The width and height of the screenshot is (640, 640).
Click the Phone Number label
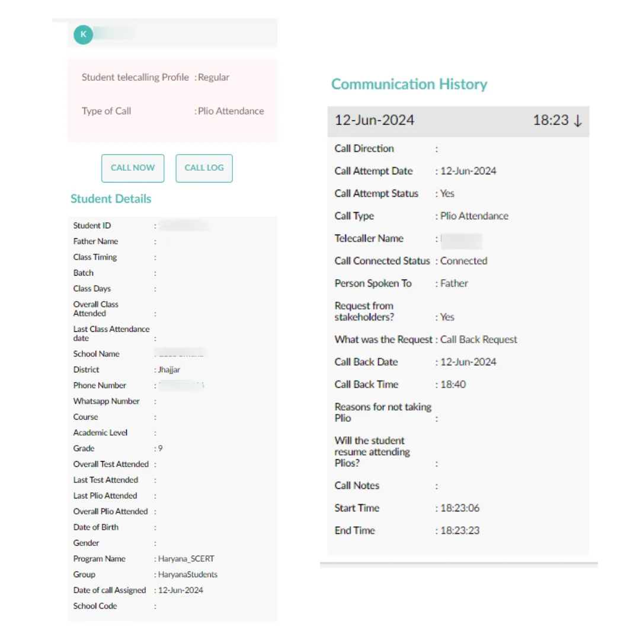100,385
